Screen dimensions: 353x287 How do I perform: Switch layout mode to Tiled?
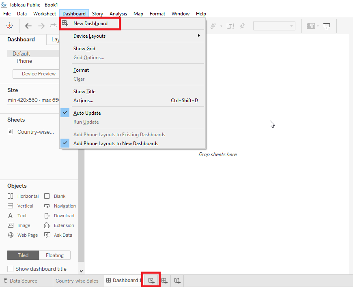tap(23, 255)
